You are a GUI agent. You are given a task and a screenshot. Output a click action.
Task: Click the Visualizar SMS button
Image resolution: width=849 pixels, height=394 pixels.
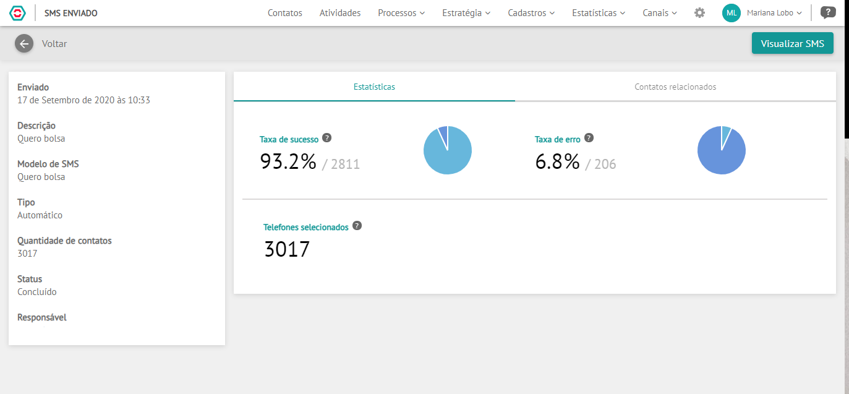(793, 44)
